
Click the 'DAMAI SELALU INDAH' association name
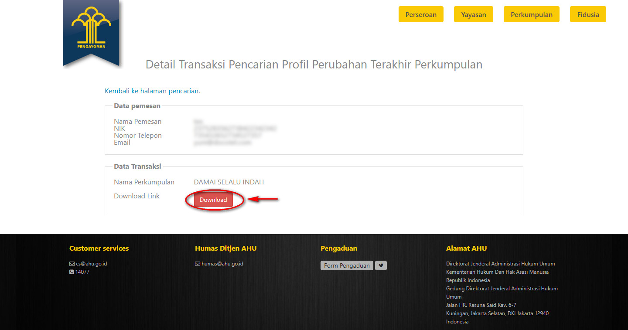[229, 182]
